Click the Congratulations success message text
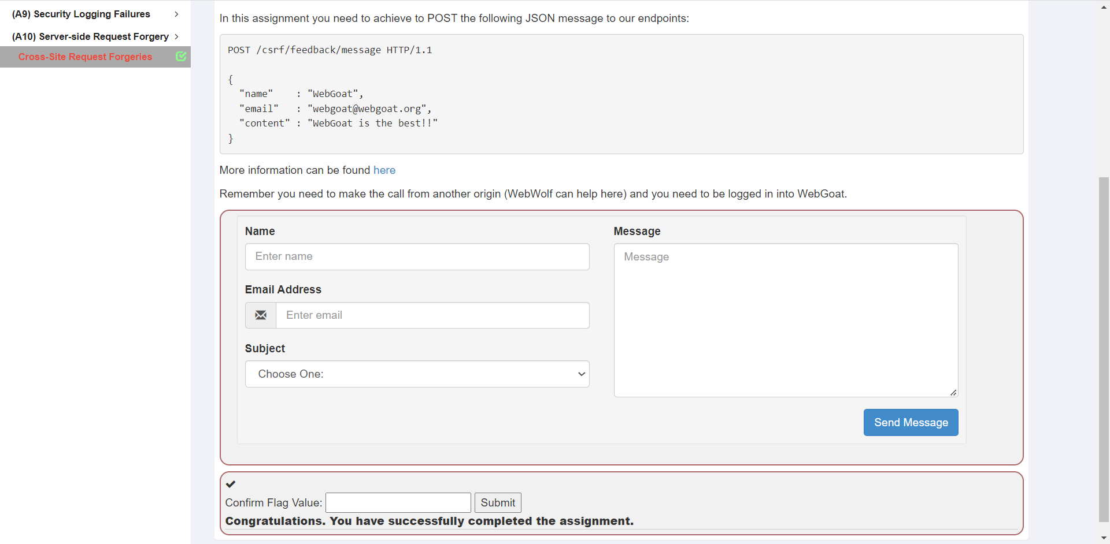Viewport: 1110px width, 544px height. pyautogui.click(x=429, y=521)
